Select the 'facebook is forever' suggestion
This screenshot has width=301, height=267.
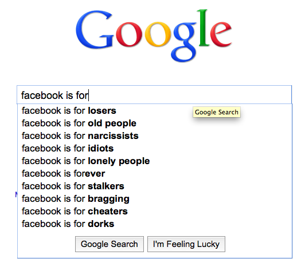[155, 174]
